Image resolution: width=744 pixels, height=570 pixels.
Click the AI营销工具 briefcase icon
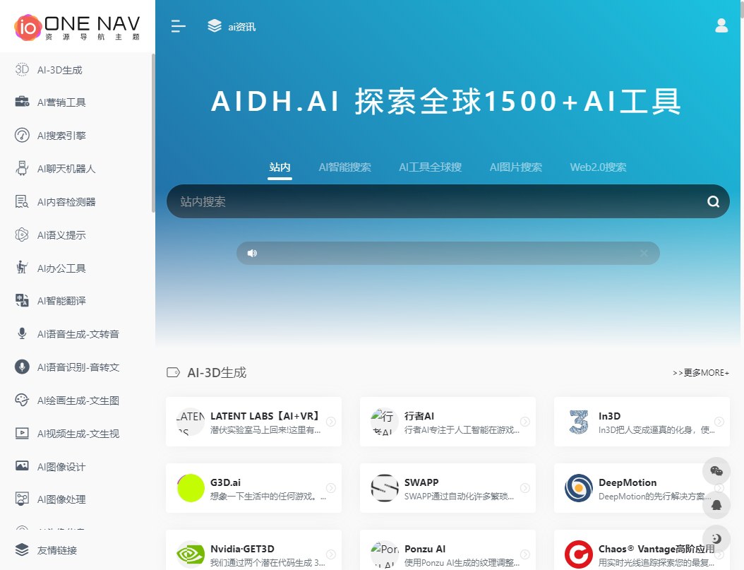click(22, 102)
